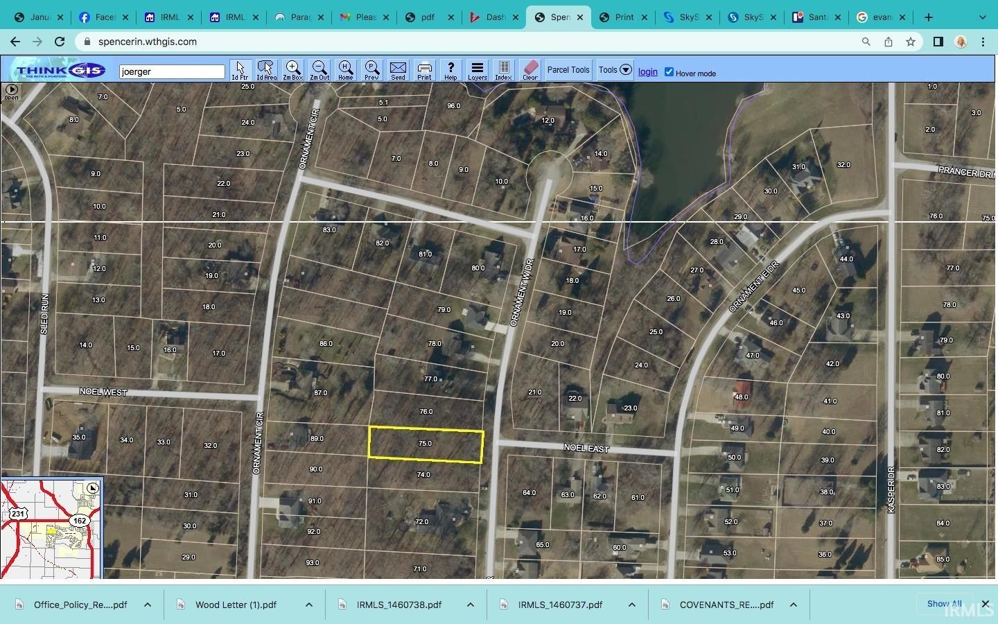998x624 pixels.
Task: Click the Home map extent icon
Action: click(x=345, y=70)
